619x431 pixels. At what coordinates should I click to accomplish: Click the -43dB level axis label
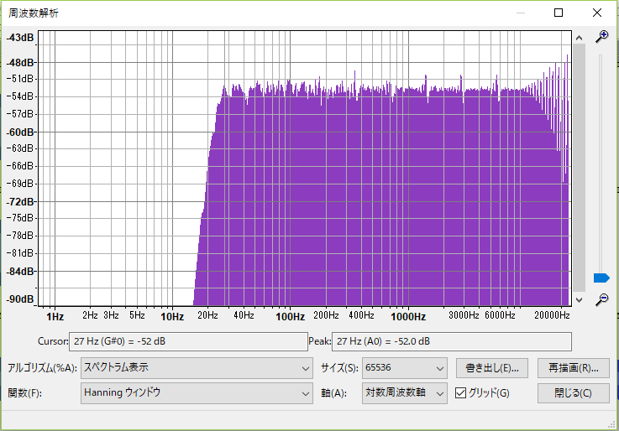pyautogui.click(x=20, y=38)
